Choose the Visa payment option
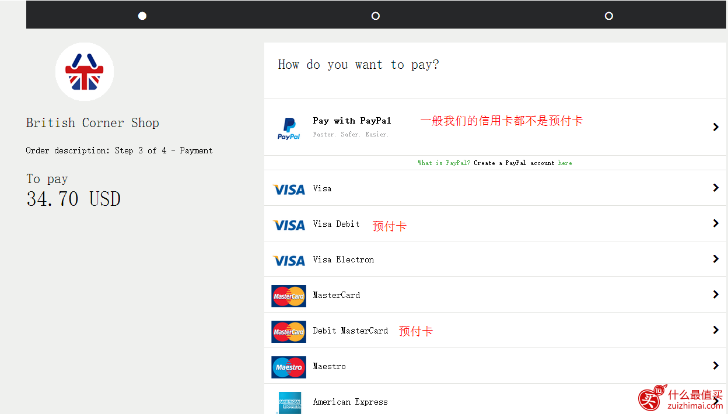 [495, 188]
